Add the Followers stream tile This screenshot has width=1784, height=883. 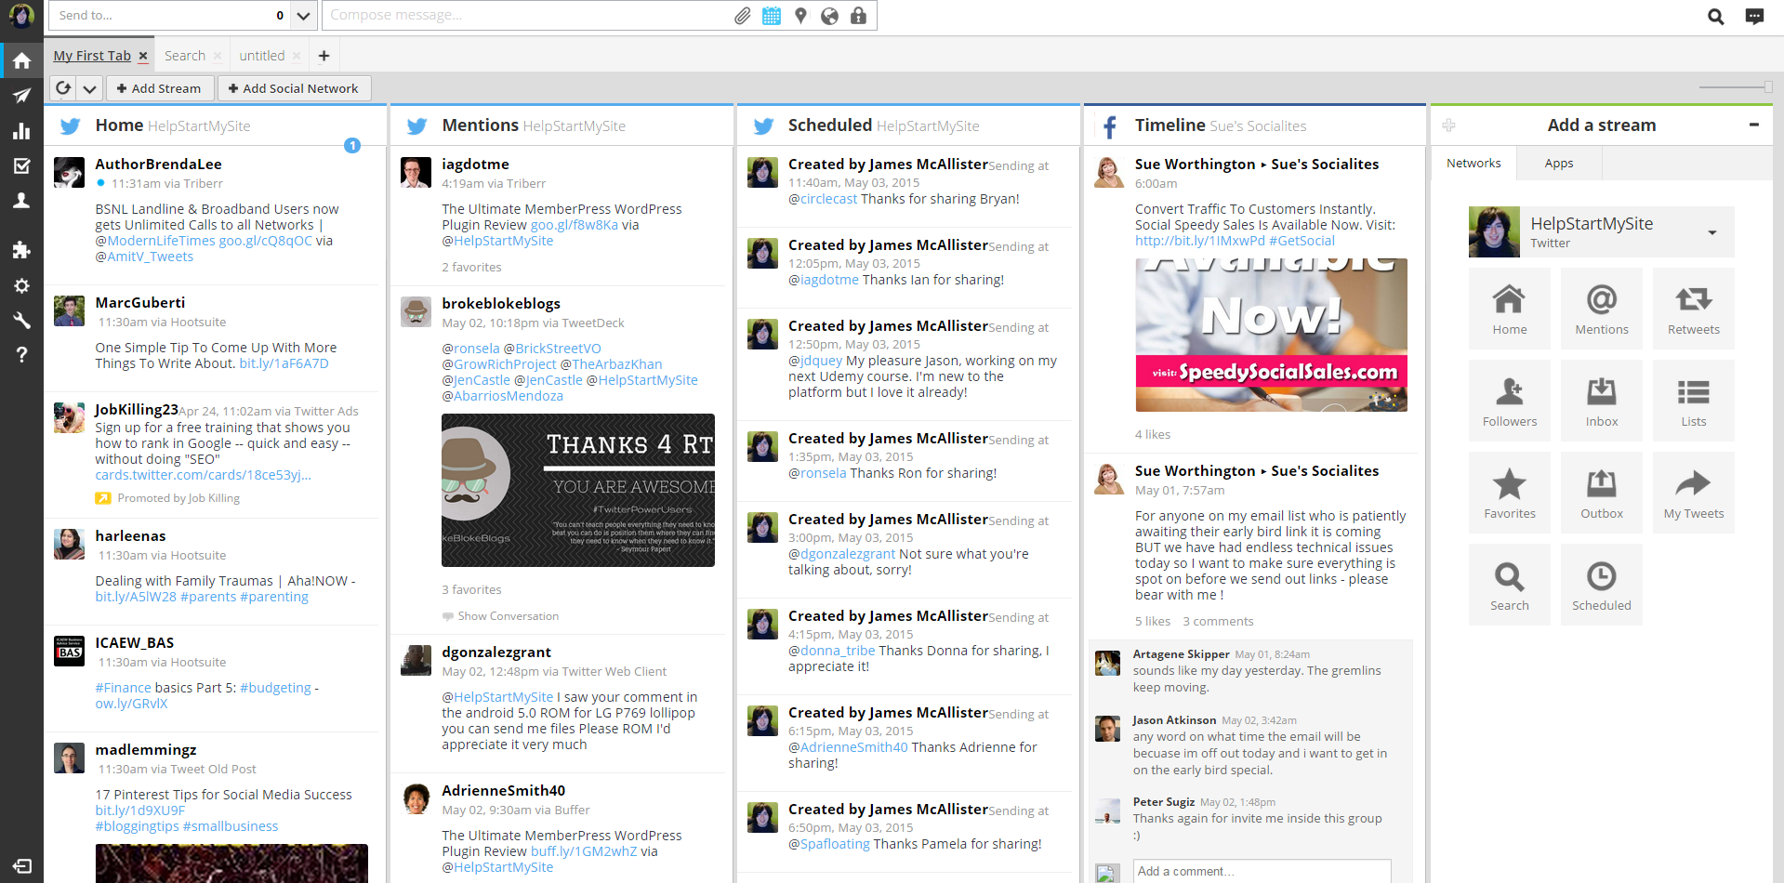(1509, 401)
